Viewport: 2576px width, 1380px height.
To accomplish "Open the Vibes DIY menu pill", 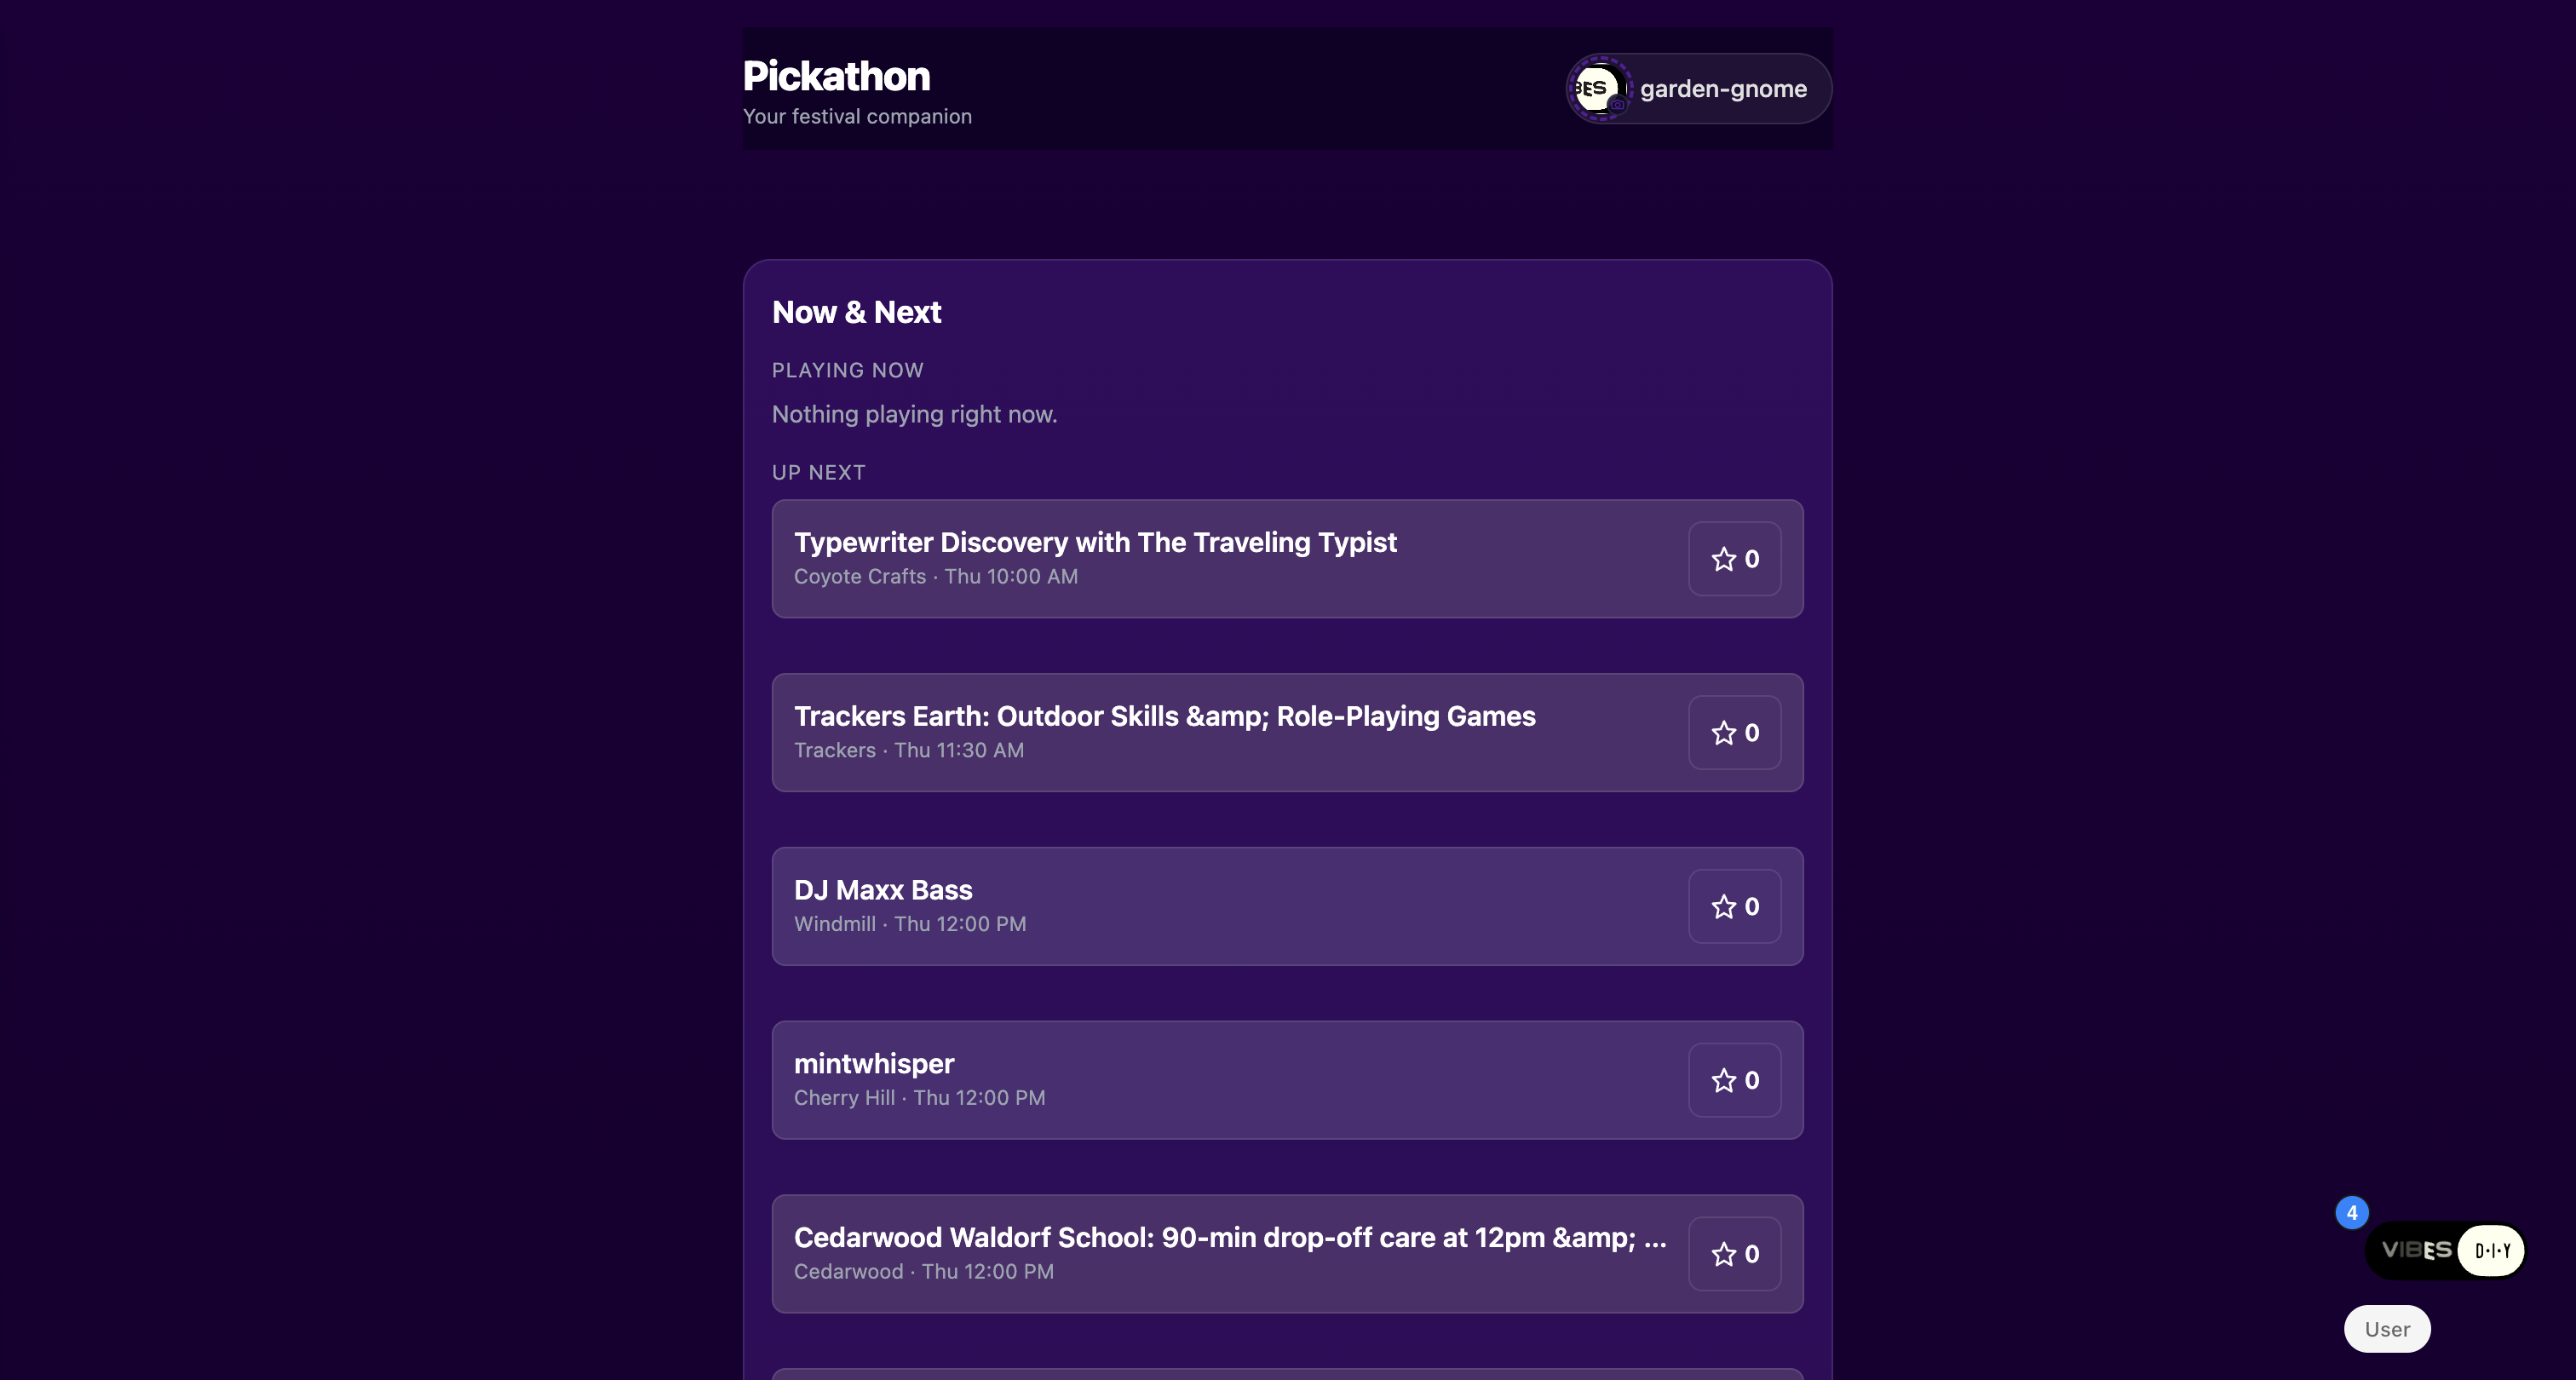I will click(2445, 1250).
